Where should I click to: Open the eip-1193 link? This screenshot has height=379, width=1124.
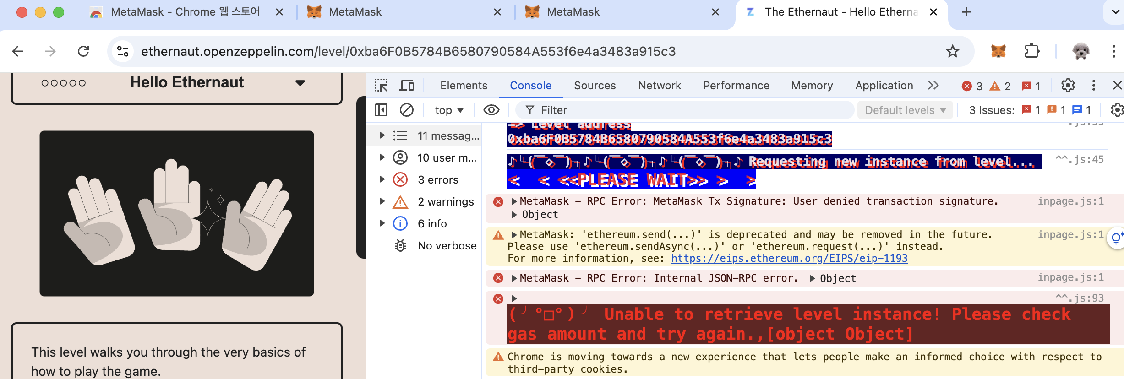(x=789, y=259)
